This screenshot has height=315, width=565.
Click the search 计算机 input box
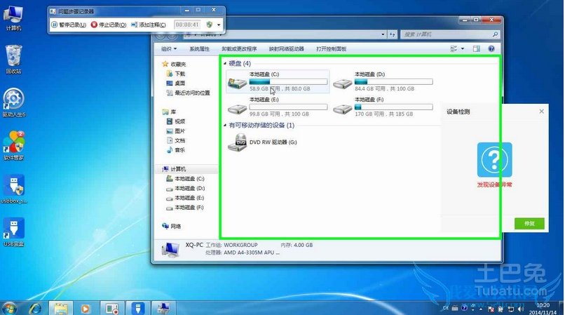(449, 34)
